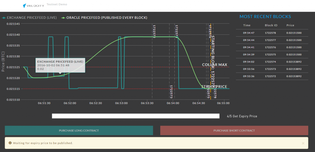This screenshot has height=152, width=315.
Task: Click the Testnet Demo label
Action: point(57,5)
